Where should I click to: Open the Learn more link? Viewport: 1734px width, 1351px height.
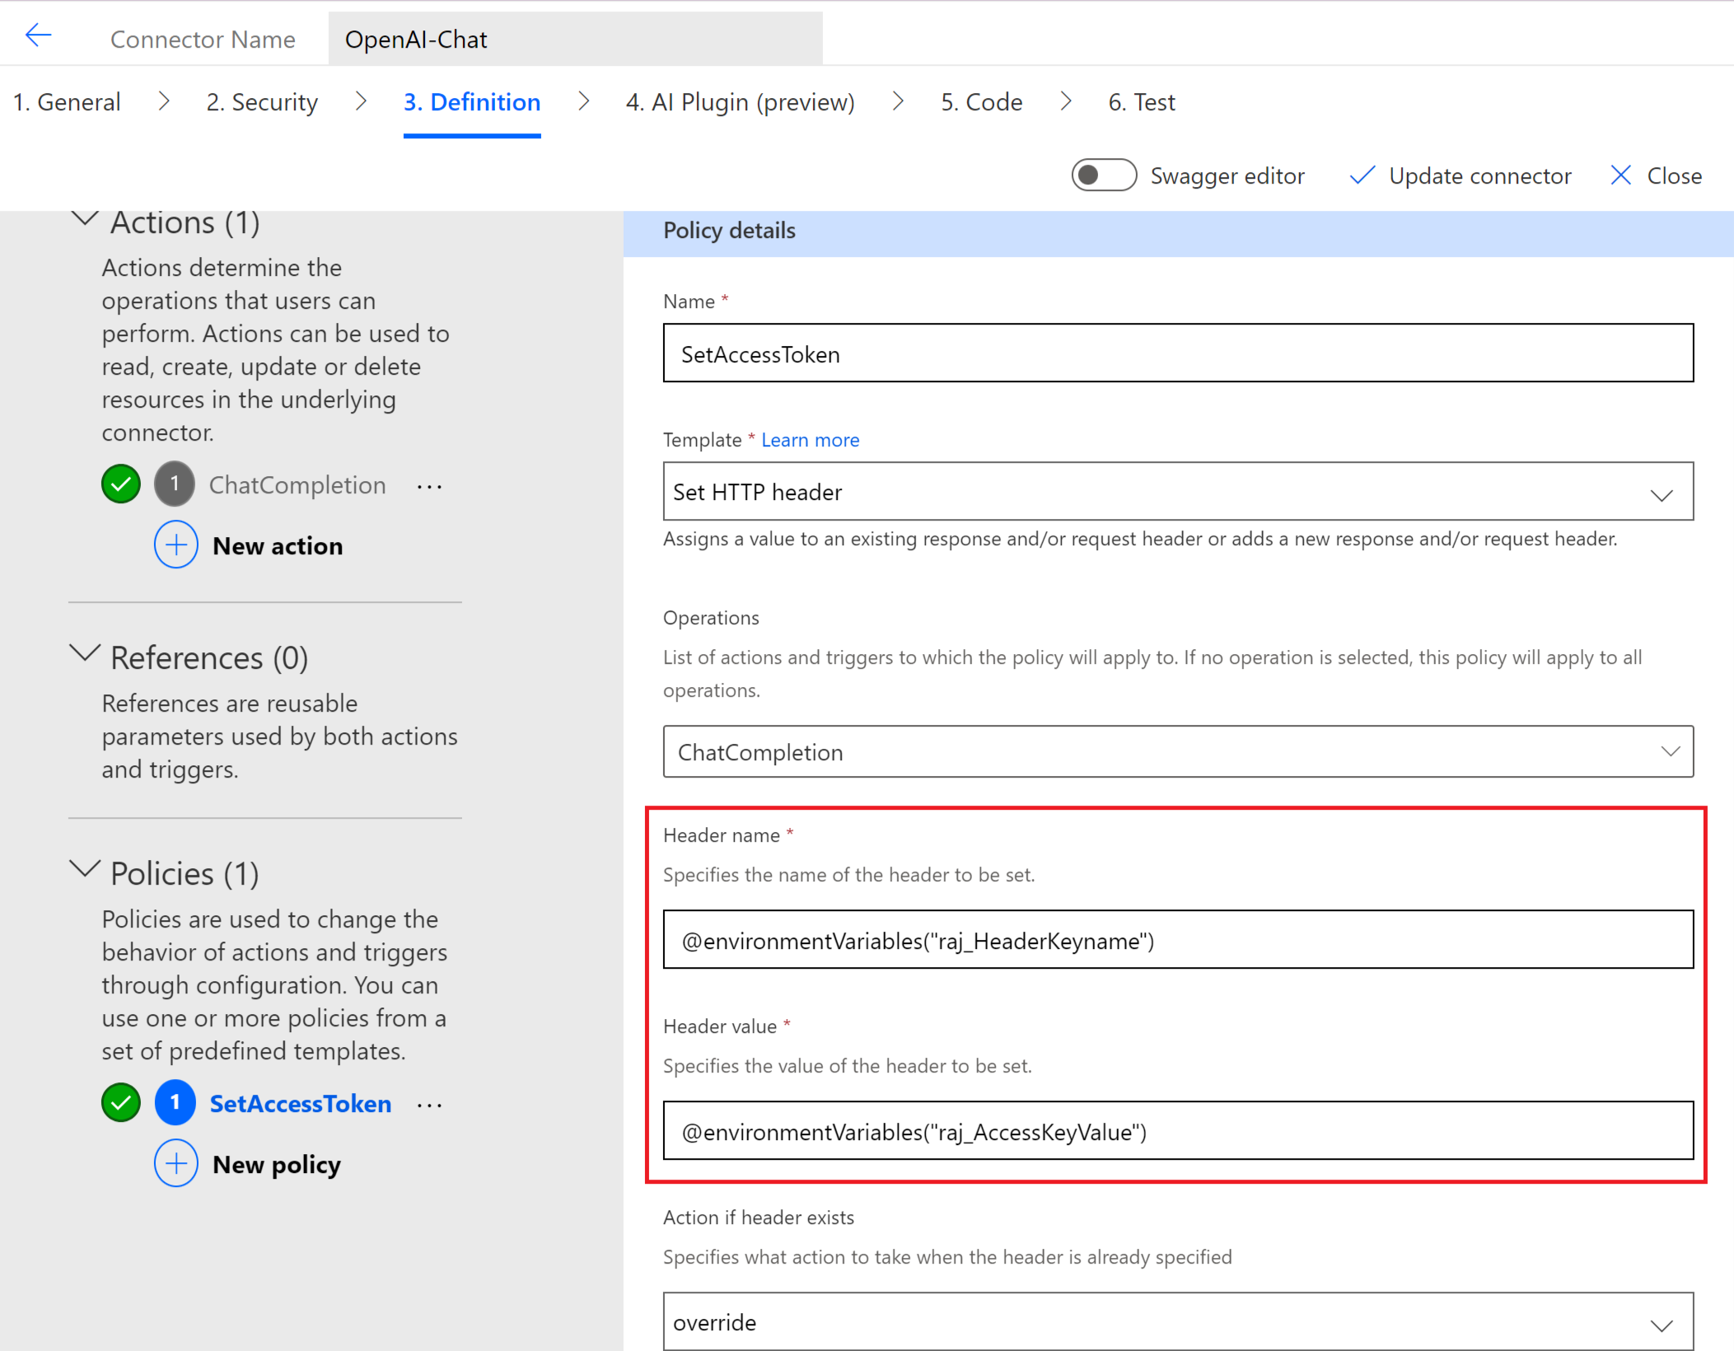(x=810, y=440)
